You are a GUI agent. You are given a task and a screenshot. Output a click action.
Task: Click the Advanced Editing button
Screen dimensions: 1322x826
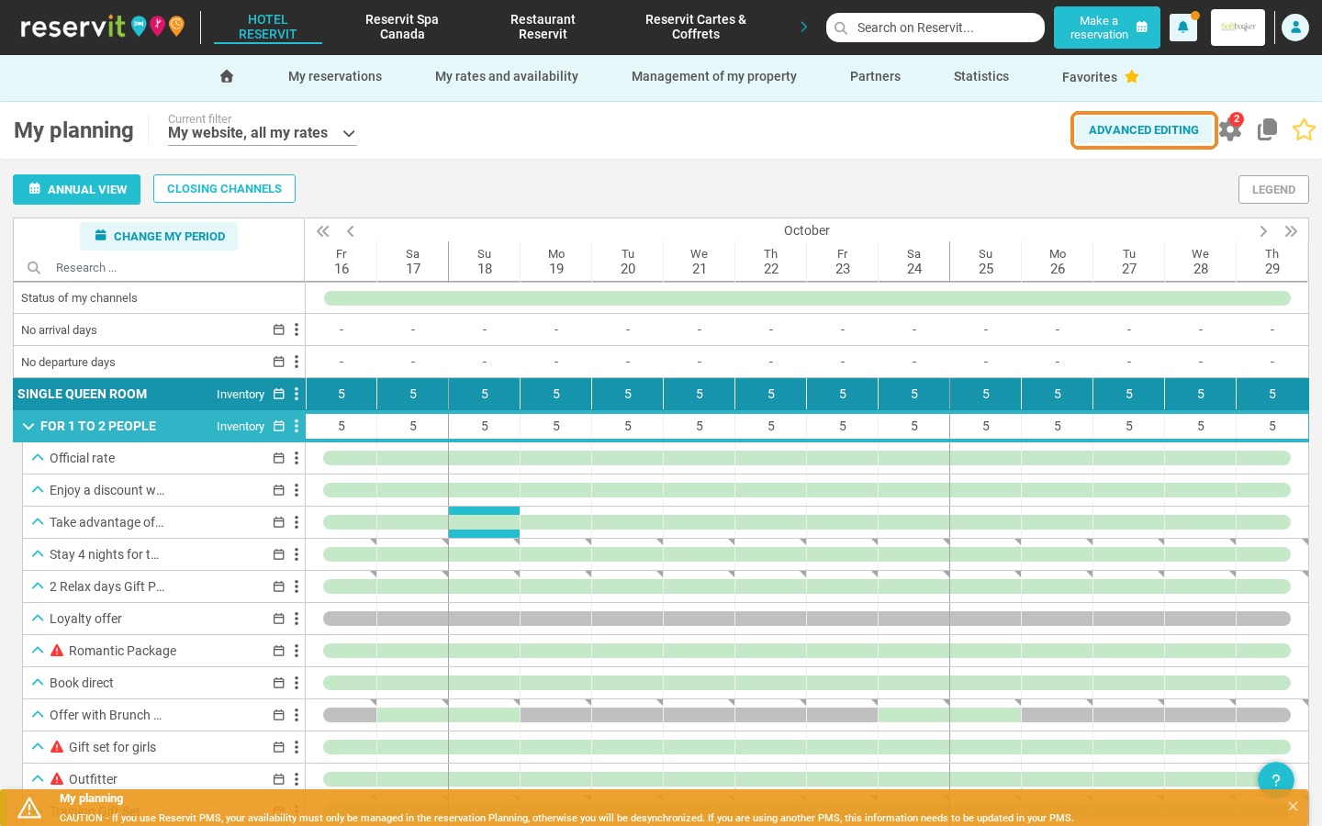tap(1144, 130)
